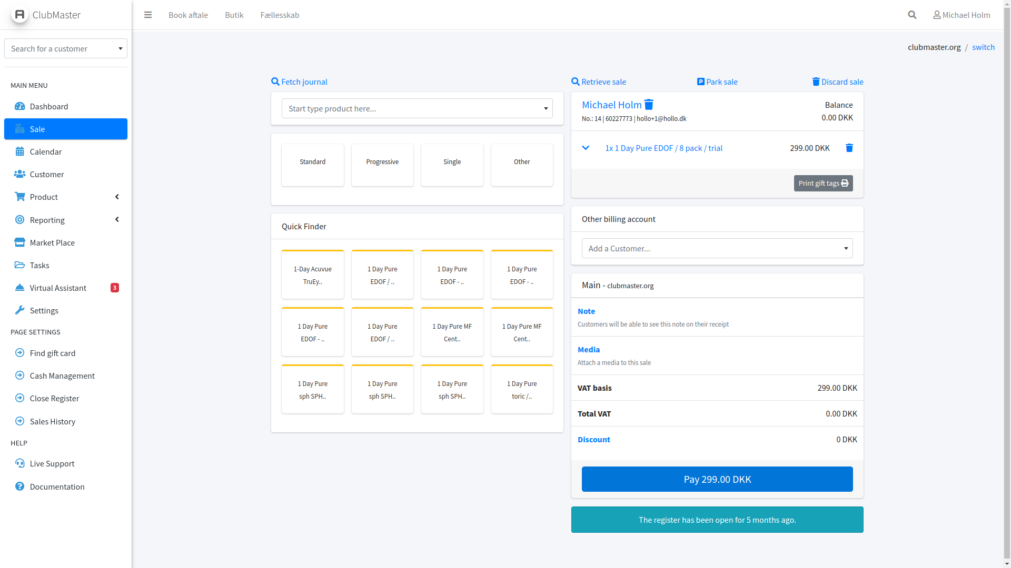Open the Book aftale top menu item
Image resolution: width=1011 pixels, height=568 pixels.
click(188, 15)
